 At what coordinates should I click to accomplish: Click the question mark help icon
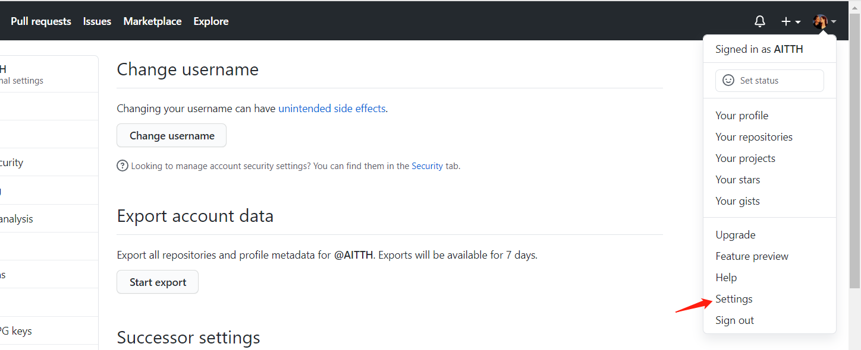click(122, 166)
